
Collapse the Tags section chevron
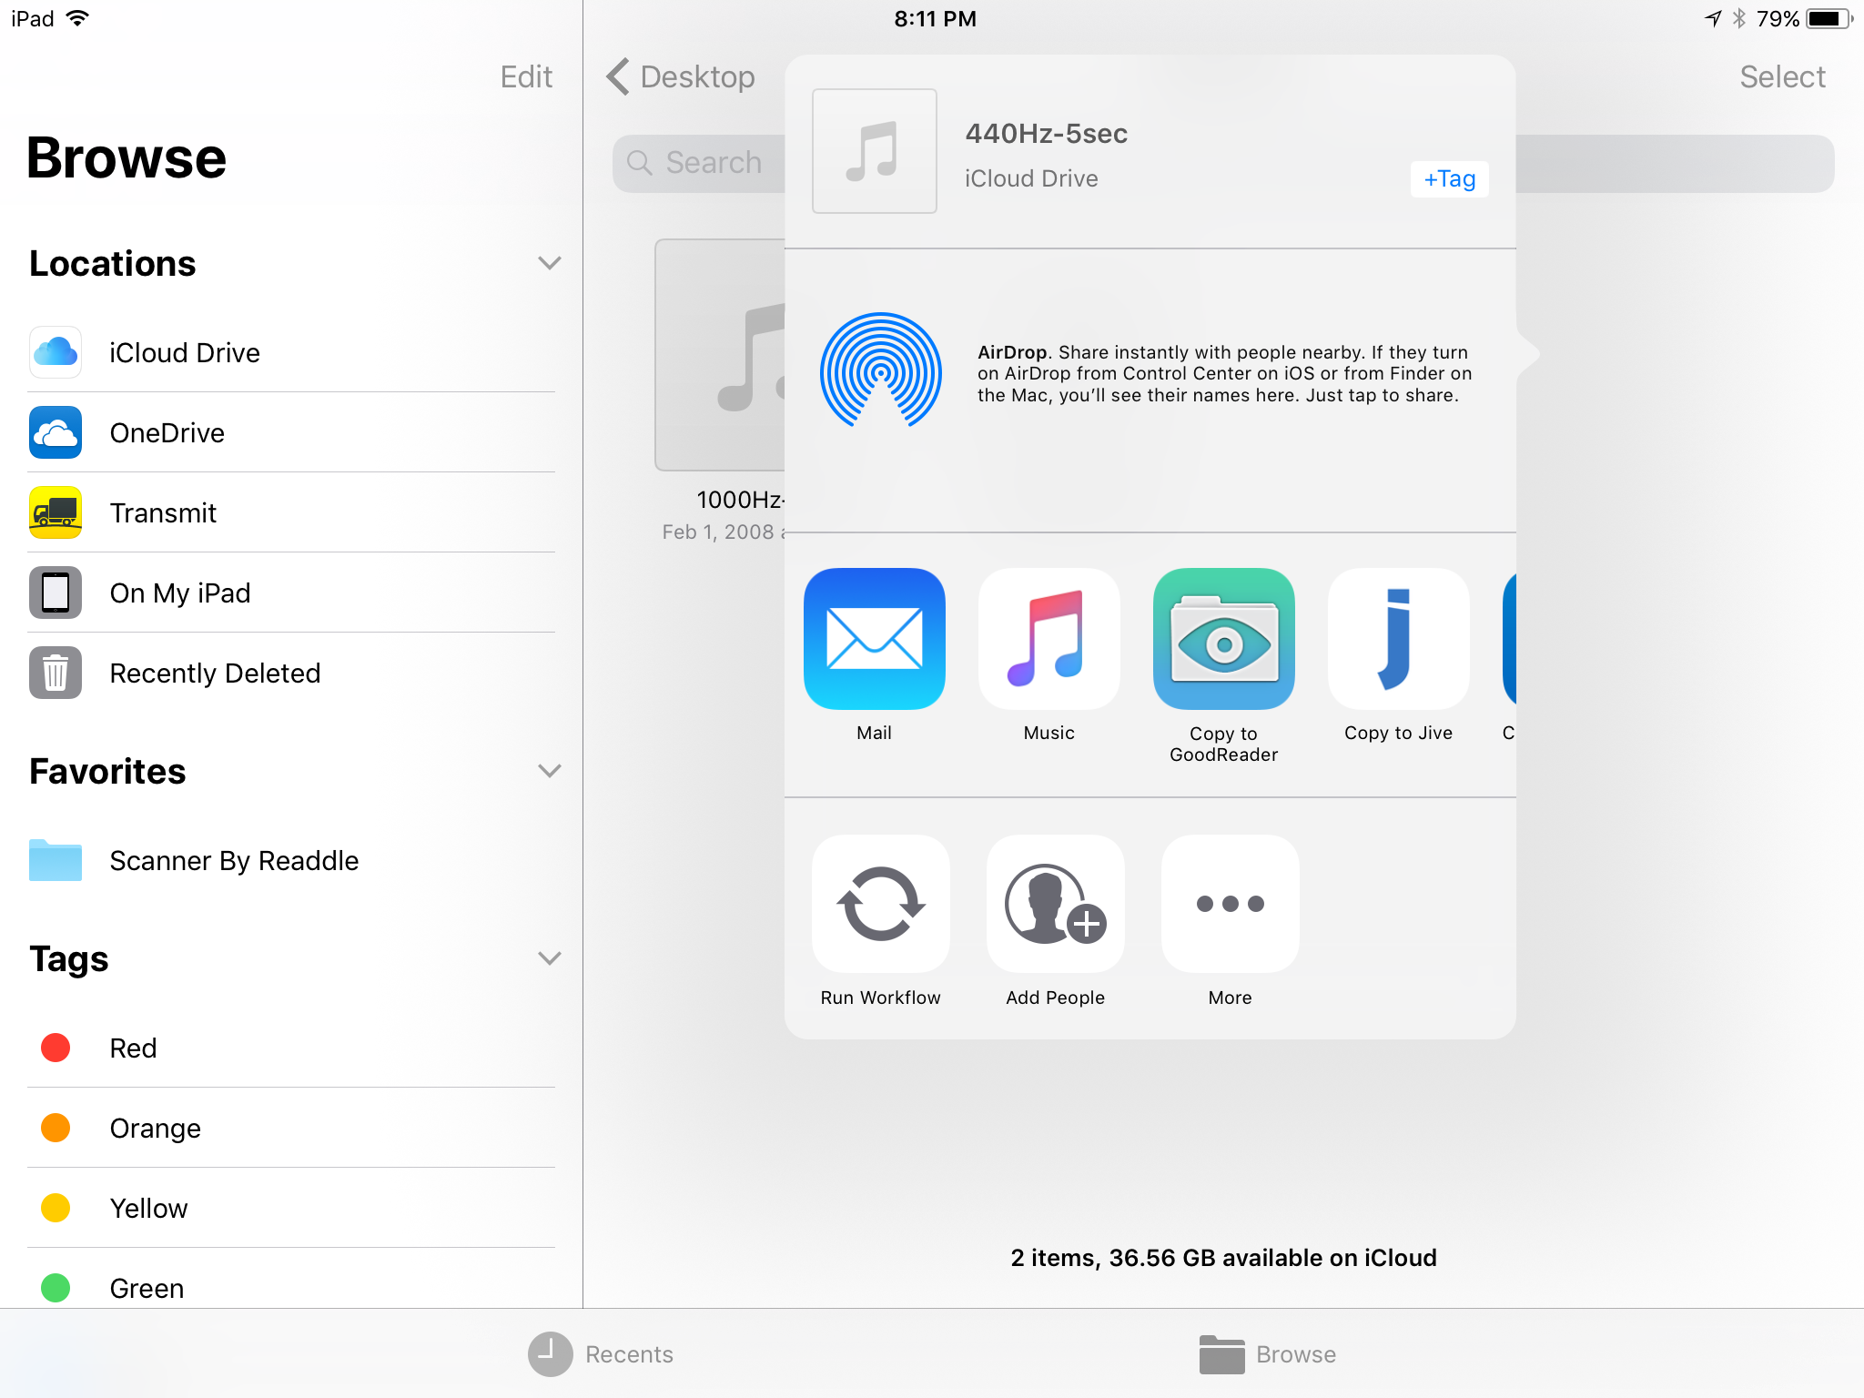click(549, 958)
